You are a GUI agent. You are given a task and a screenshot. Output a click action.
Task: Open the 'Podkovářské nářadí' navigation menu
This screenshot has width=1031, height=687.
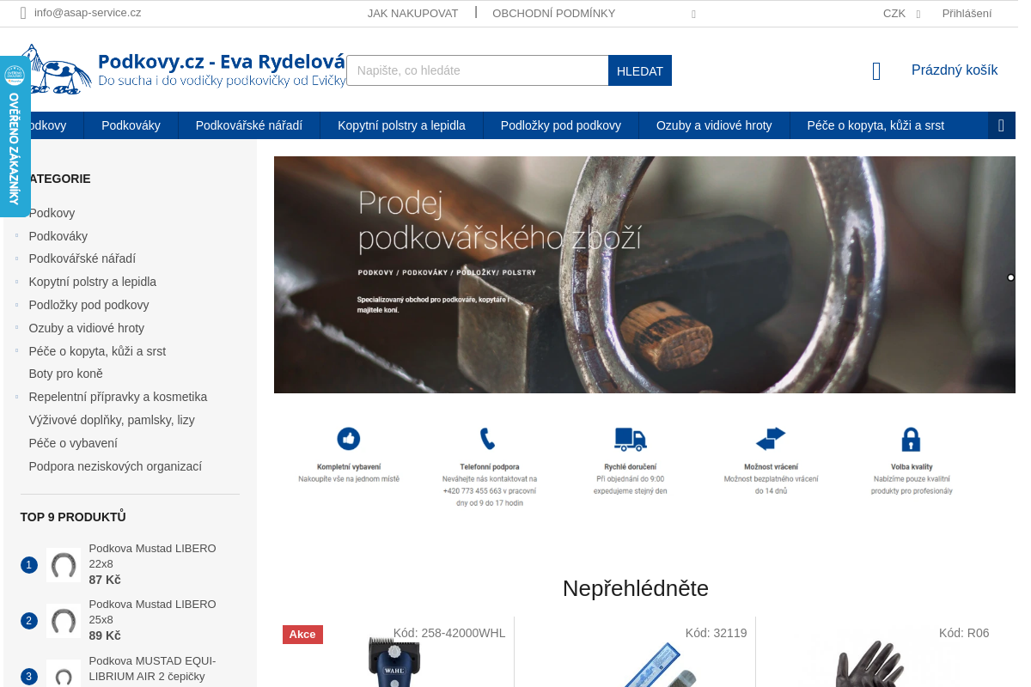click(x=248, y=125)
